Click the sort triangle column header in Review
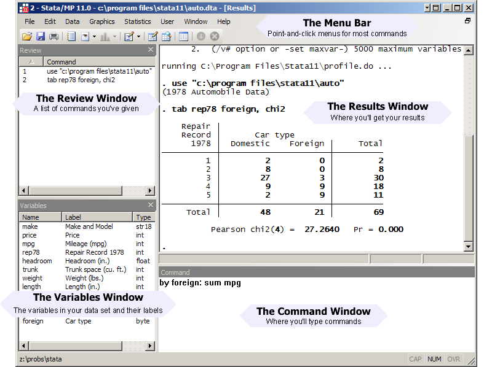Image resolution: width=492 pixels, height=367 pixels. 31,62
